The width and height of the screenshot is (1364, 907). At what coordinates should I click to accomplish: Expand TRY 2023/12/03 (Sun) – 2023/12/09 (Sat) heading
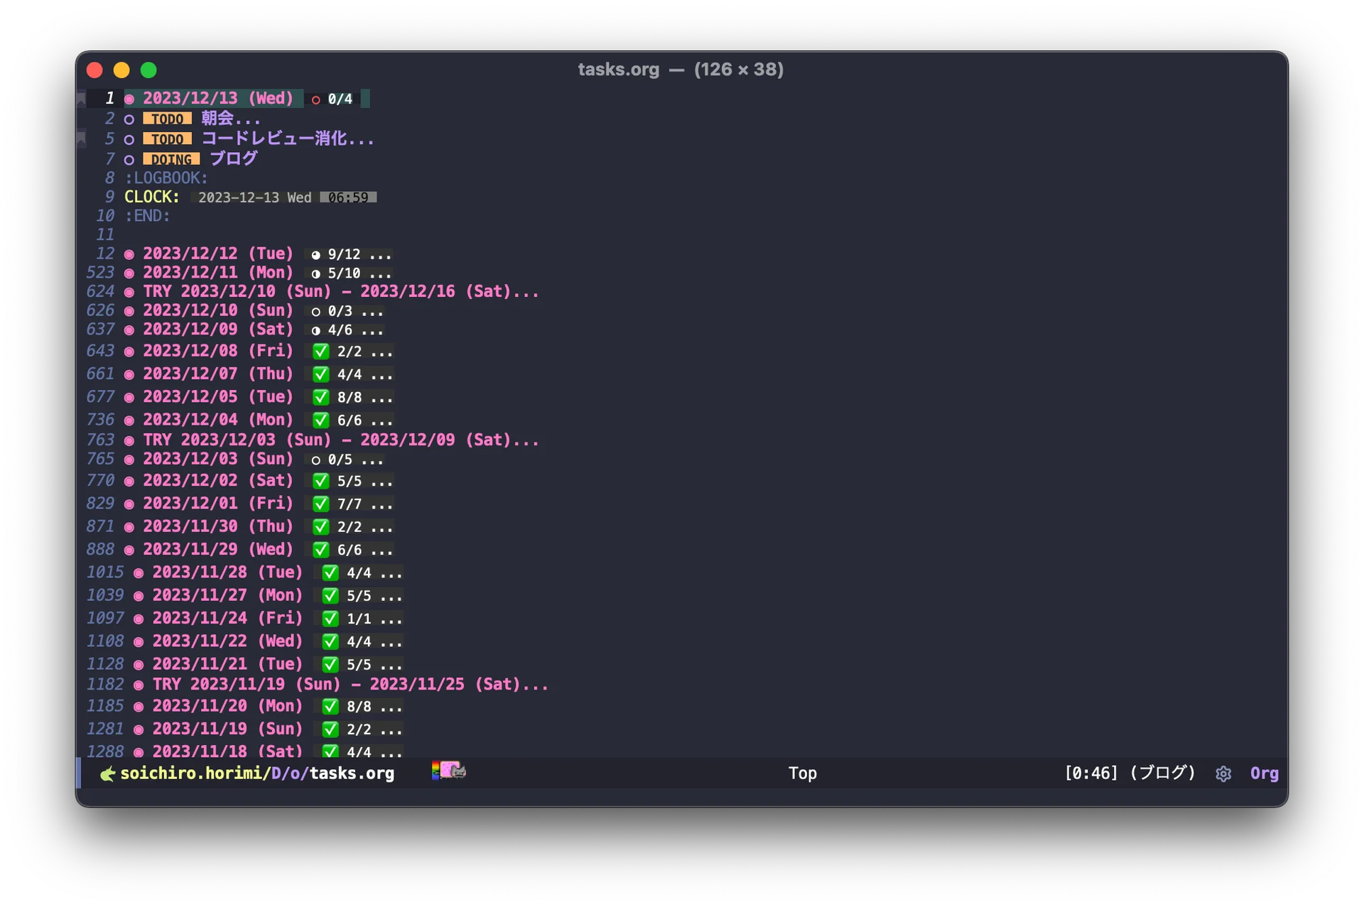pos(341,440)
